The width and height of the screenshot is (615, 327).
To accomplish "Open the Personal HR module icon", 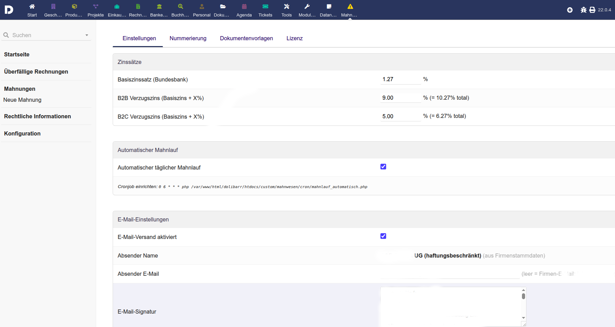I will [202, 7].
